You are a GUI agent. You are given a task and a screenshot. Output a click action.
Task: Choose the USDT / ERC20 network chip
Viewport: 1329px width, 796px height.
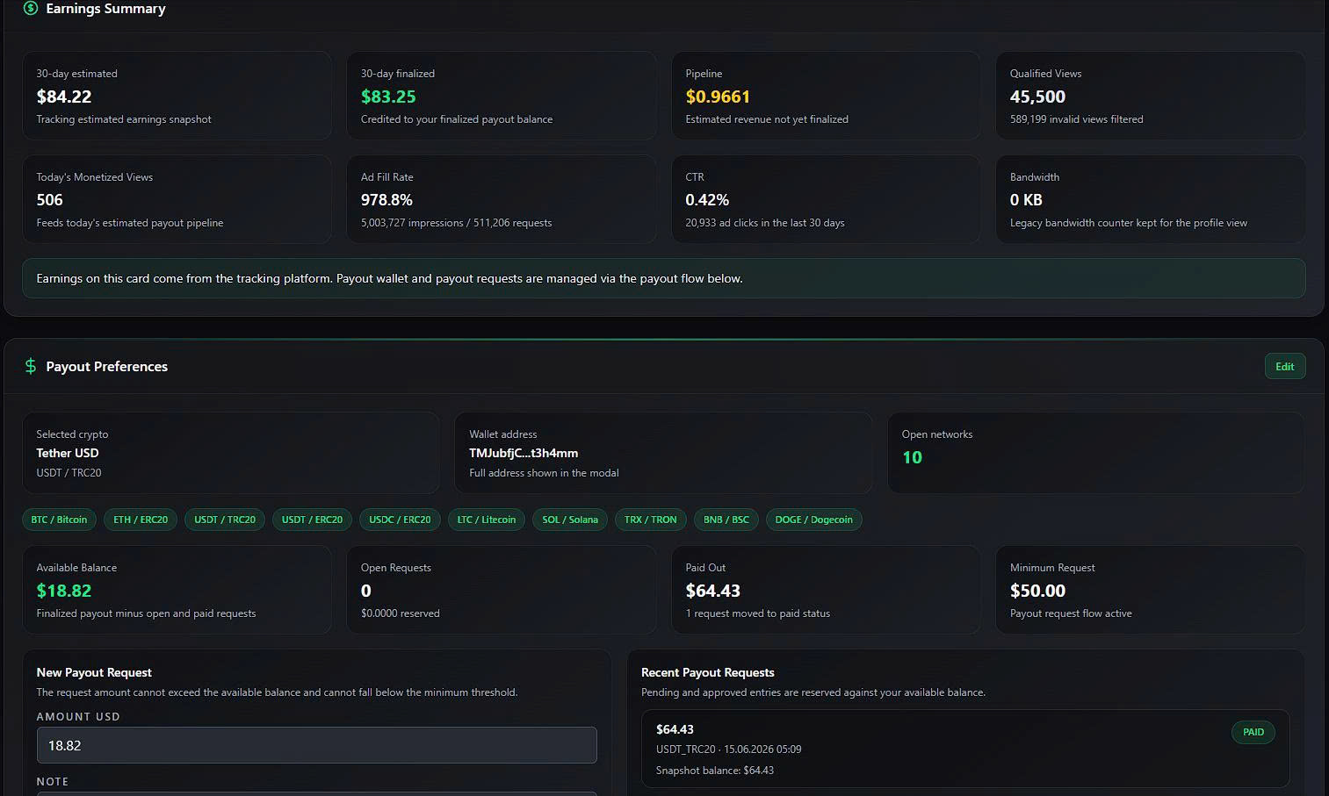(x=312, y=520)
